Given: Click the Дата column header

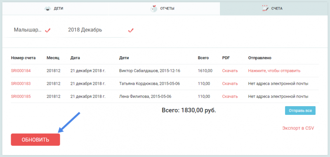Looking at the screenshot, I should click(x=75, y=58).
